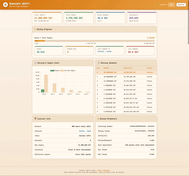Click the Challenge Number hash value

coord(142,126)
